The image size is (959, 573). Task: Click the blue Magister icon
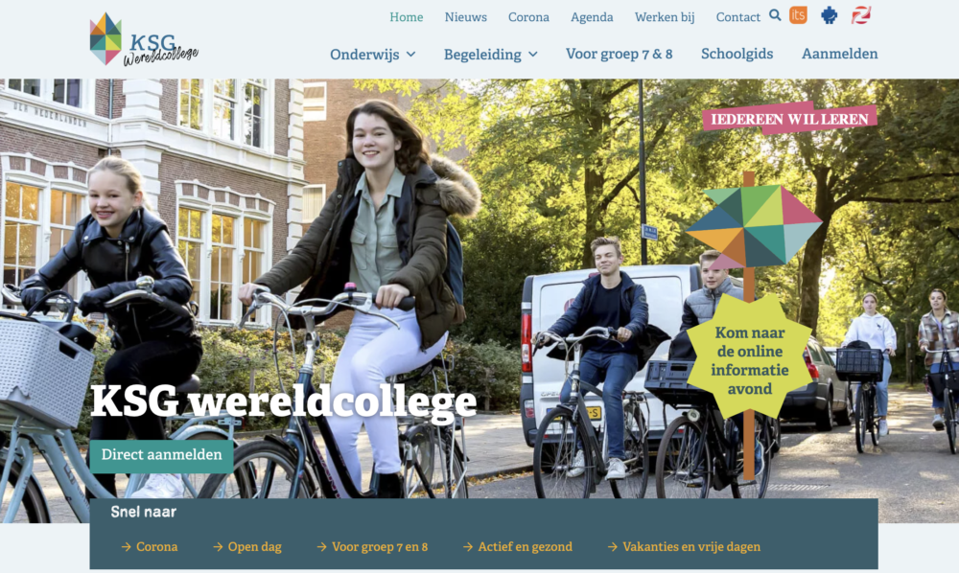click(830, 14)
